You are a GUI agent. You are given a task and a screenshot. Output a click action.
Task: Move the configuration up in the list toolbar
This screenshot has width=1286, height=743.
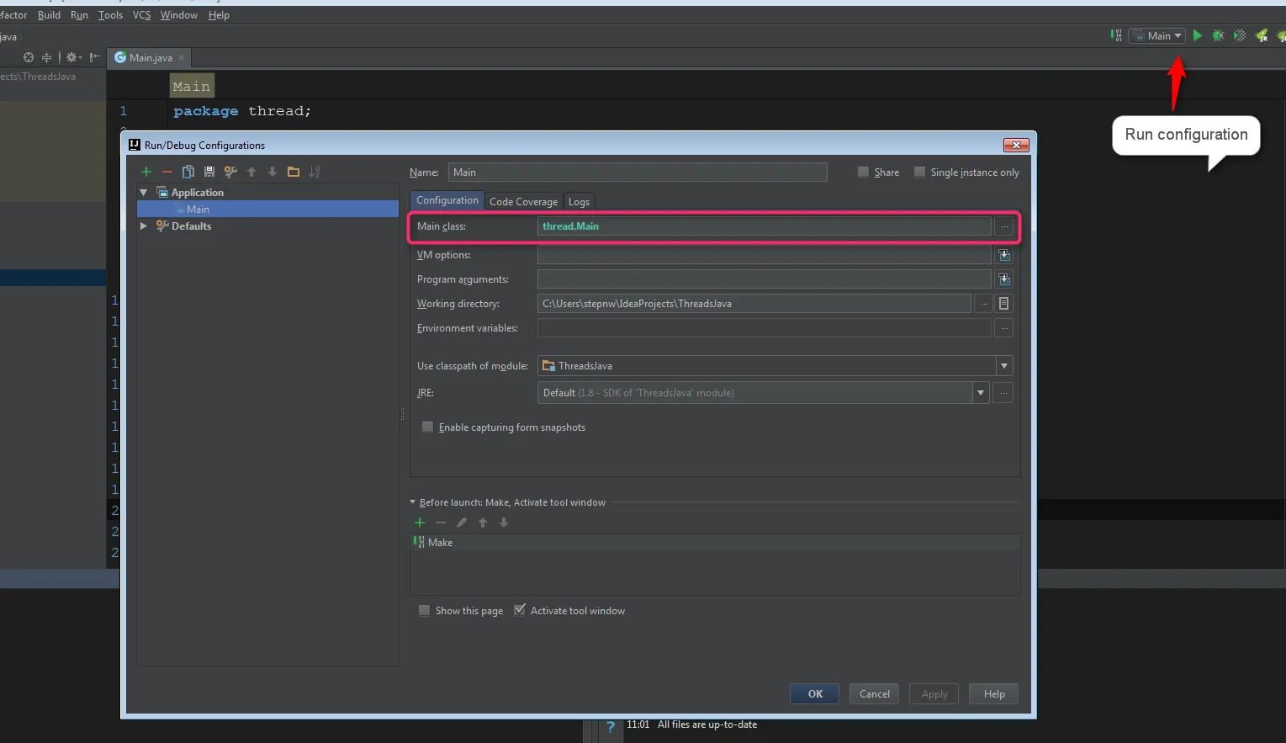[x=251, y=172]
